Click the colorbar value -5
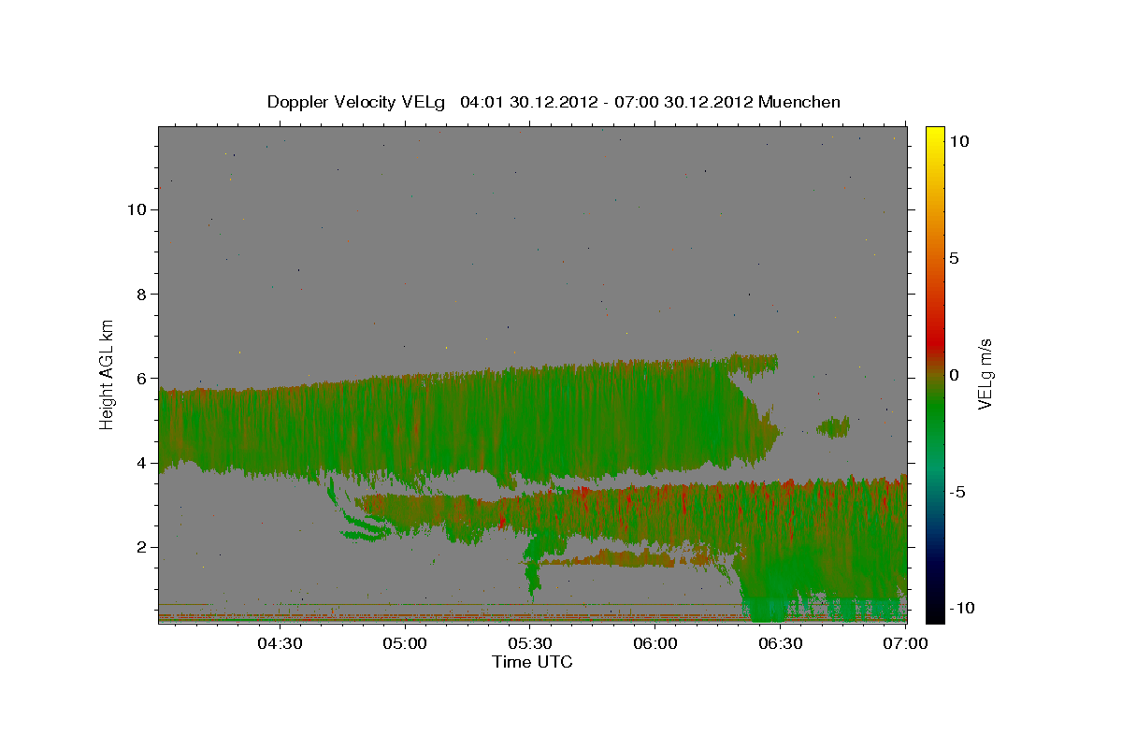1122x748 pixels. click(x=957, y=492)
